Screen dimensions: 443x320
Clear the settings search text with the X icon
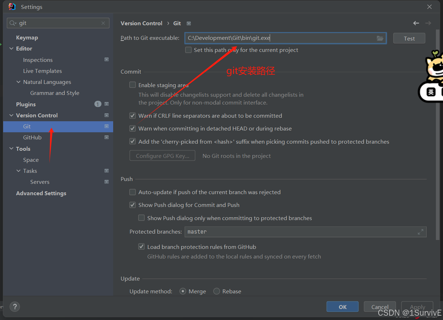[103, 23]
